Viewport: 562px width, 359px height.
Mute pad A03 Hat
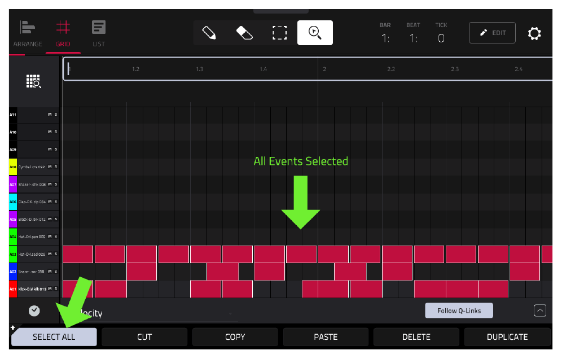tap(50, 254)
